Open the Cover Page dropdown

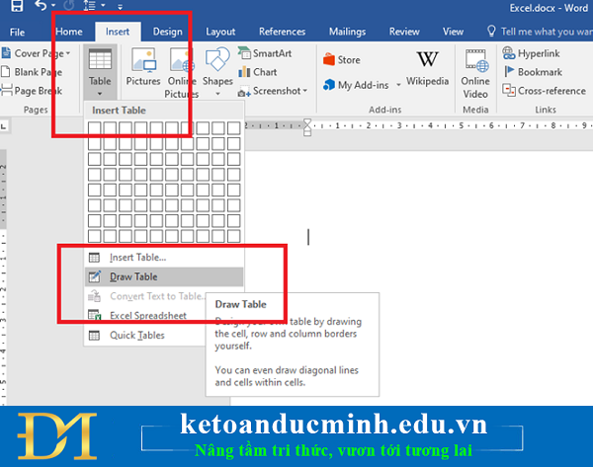[x=37, y=53]
